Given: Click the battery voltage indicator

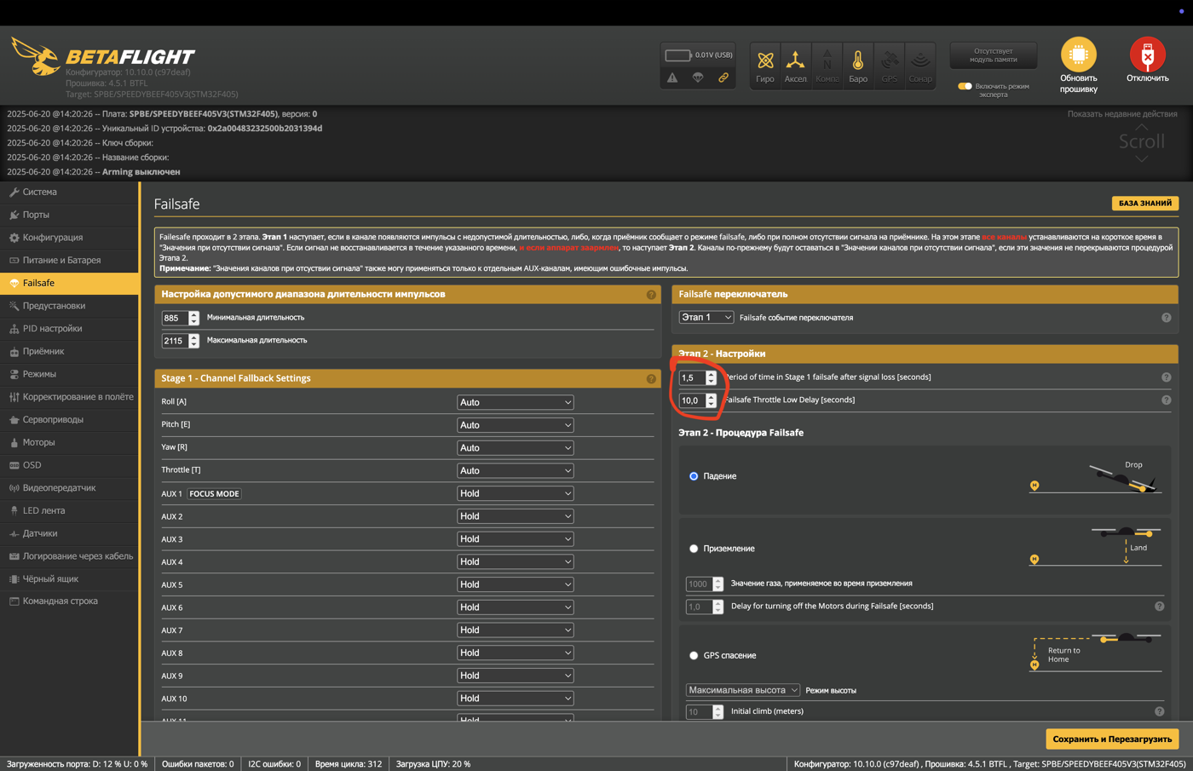Looking at the screenshot, I should 699,55.
